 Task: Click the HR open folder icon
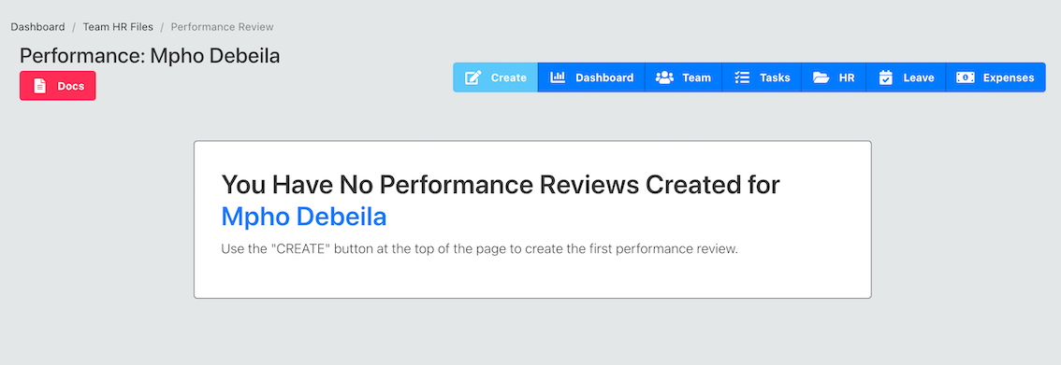pos(821,77)
